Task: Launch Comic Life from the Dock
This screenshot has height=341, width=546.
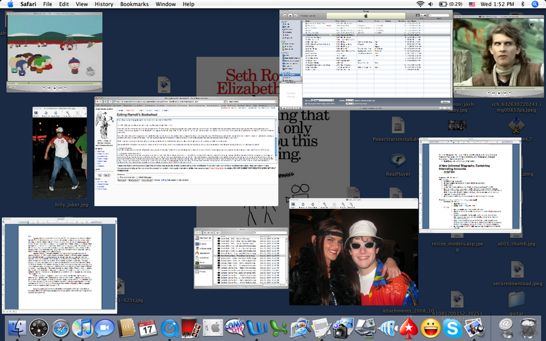Action: coord(235,327)
